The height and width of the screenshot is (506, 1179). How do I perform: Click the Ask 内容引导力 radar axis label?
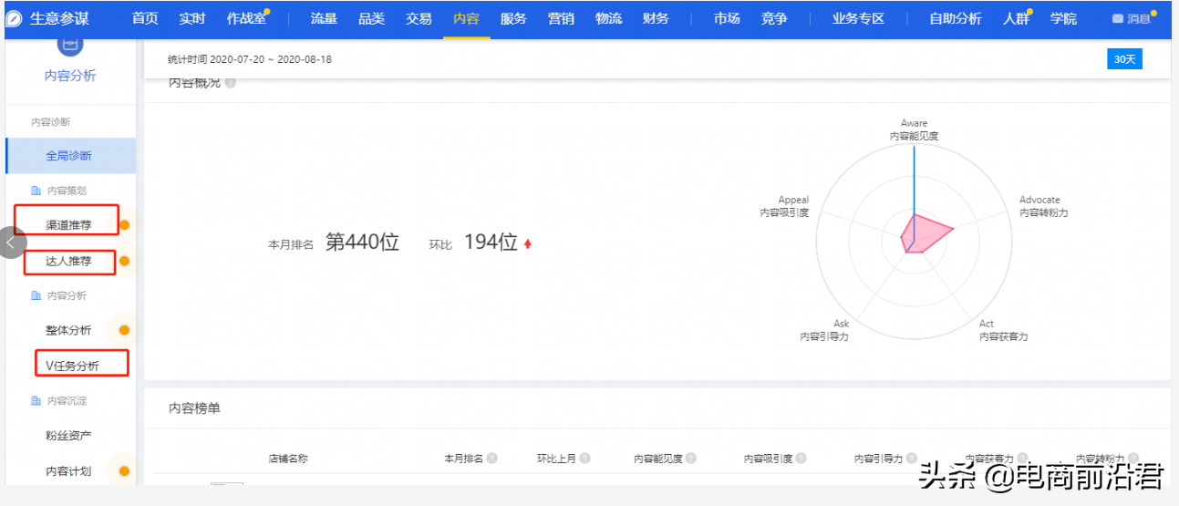point(824,330)
